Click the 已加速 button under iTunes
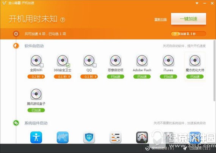The image size is (216, 153). tap(168, 77)
